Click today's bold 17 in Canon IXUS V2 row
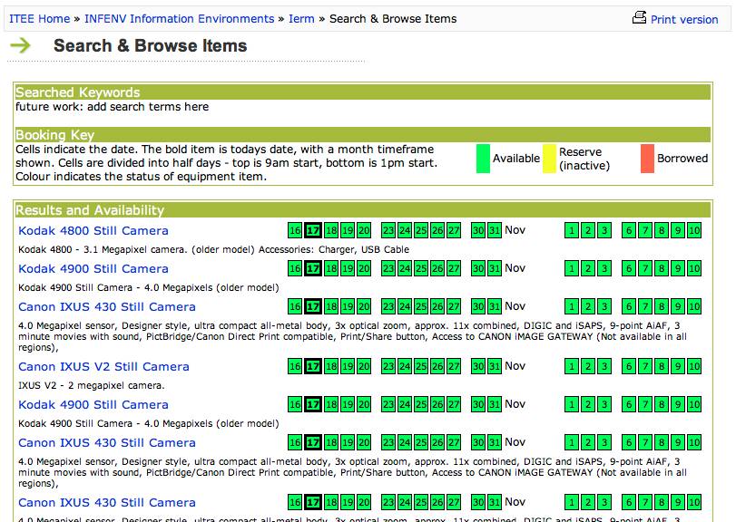This screenshot has width=736, height=522. tap(313, 366)
